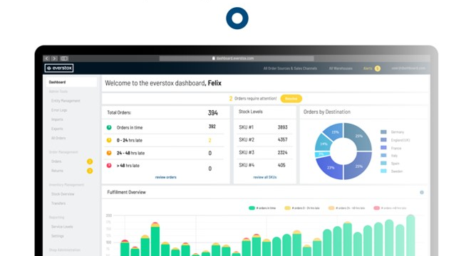Click the Fulfillment Overview info icon
The height and width of the screenshot is (256, 471).
click(422, 193)
